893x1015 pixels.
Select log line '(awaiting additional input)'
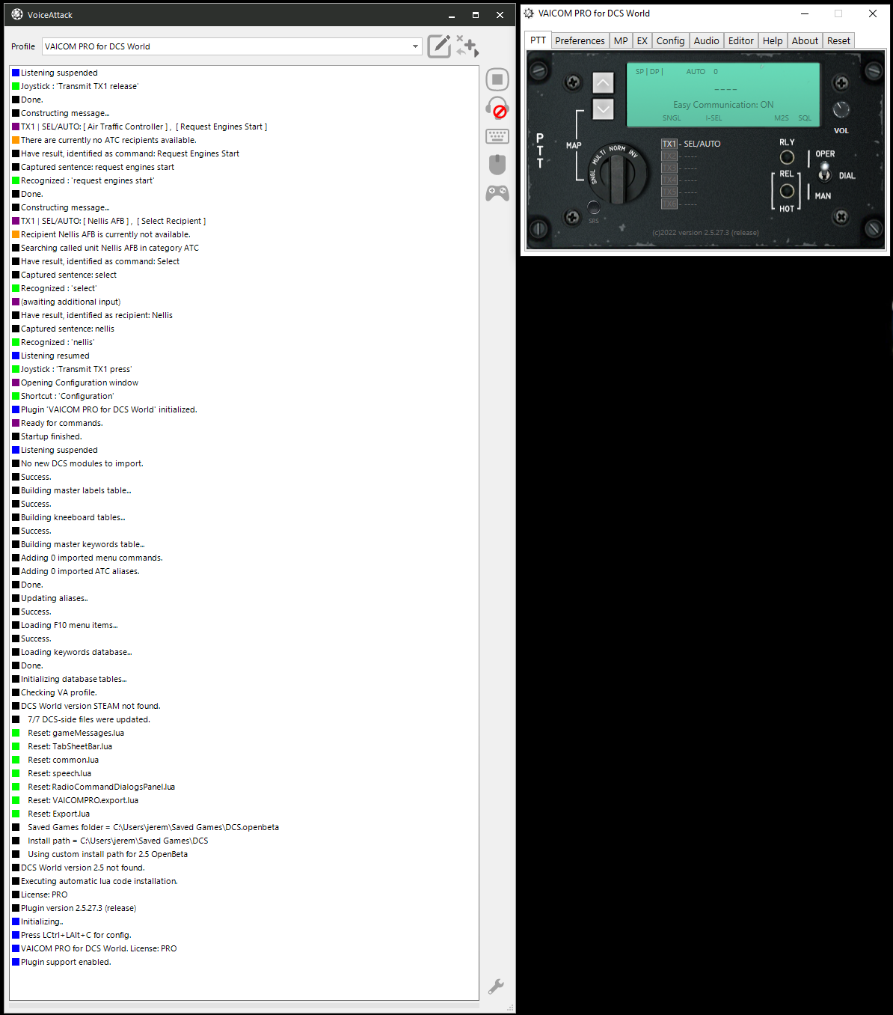coord(70,302)
